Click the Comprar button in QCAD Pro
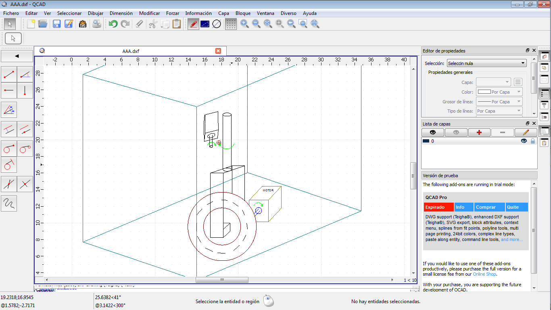The width and height of the screenshot is (551, 310). (x=490, y=207)
